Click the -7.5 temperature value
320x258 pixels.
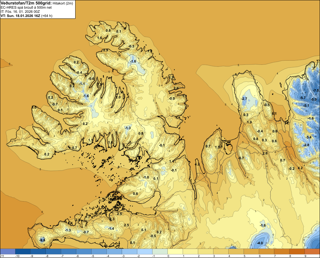point(316,90)
